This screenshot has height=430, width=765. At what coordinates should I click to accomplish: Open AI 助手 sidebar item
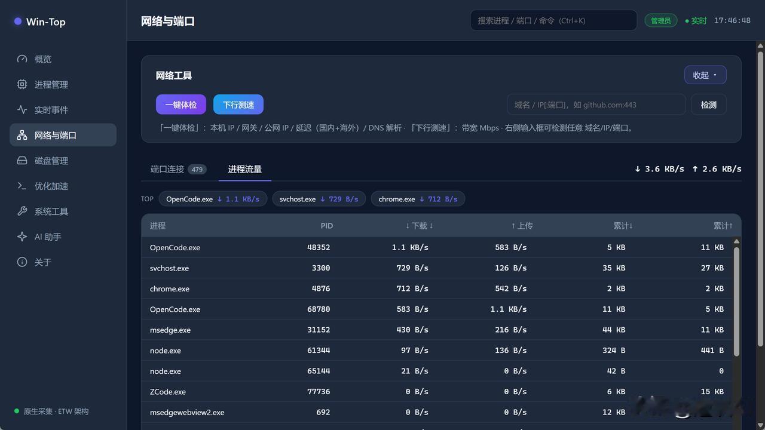[x=63, y=236]
